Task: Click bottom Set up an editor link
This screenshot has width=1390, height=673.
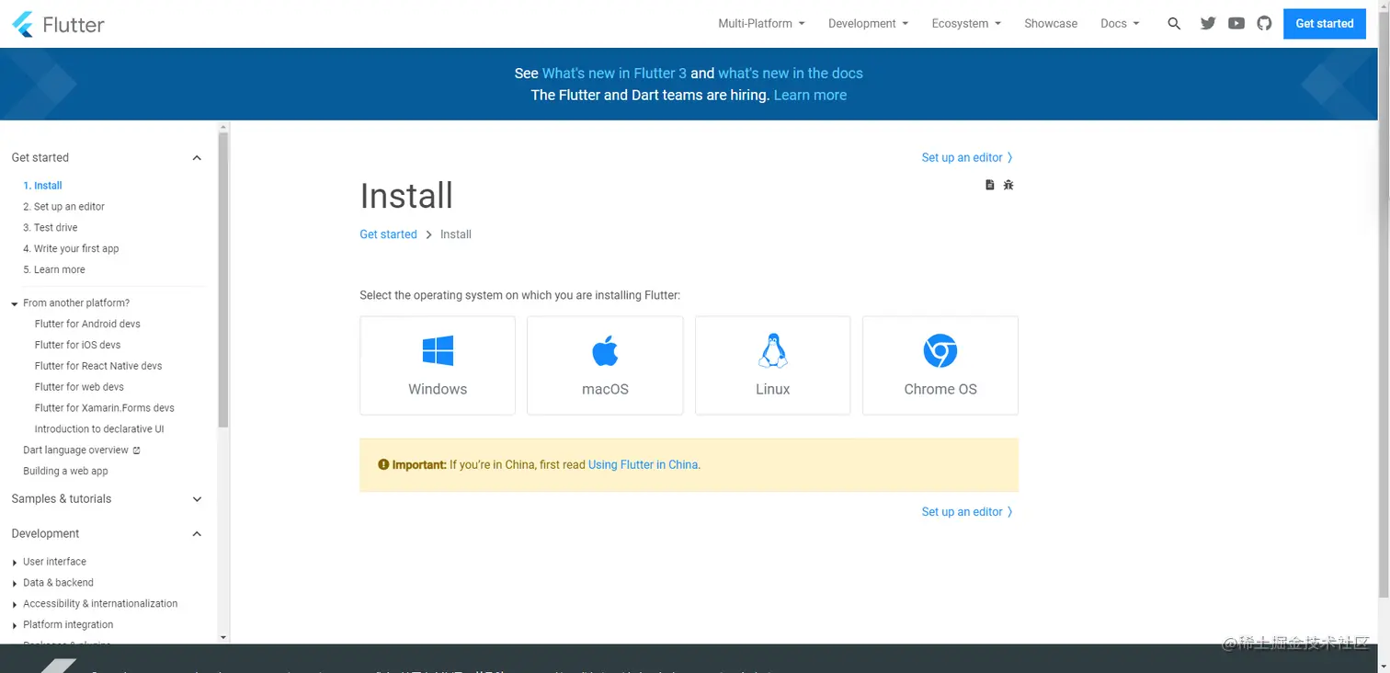Action: click(967, 512)
